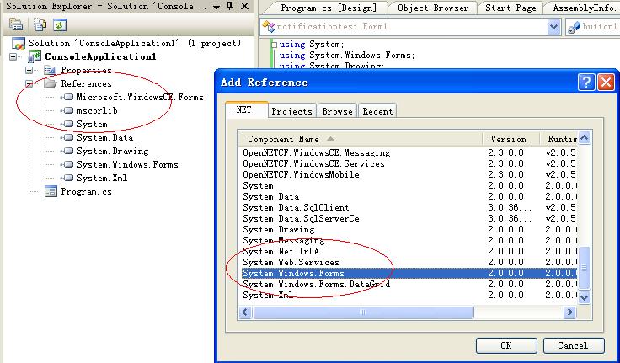The image size is (620, 363).
Task: Click the System.Drawing reference icon
Action: point(67,151)
